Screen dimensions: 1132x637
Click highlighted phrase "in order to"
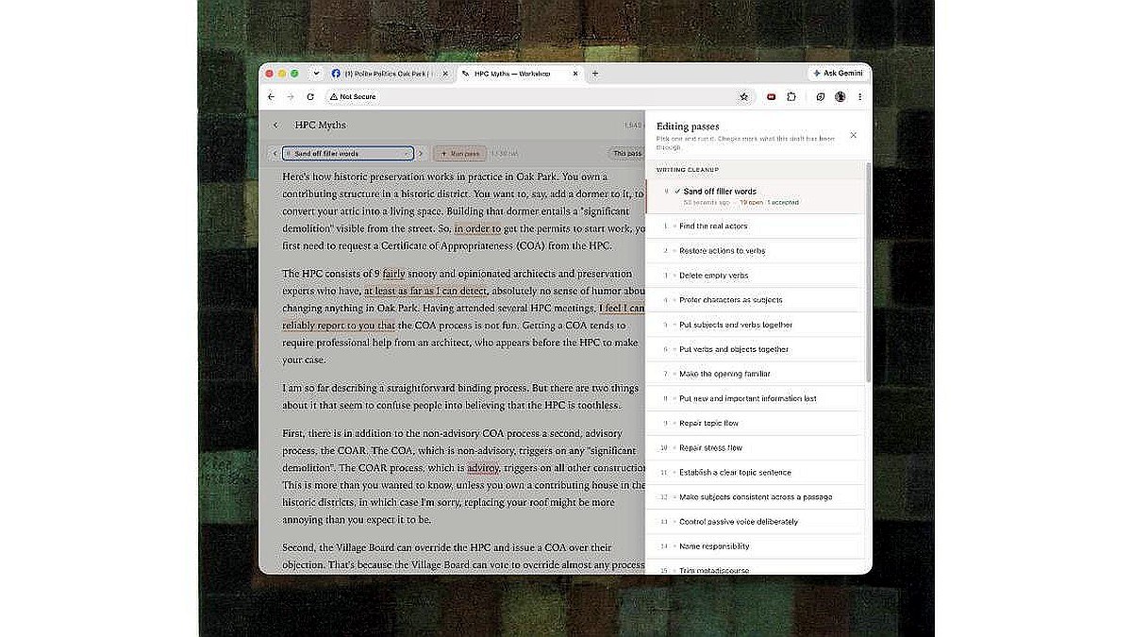point(477,228)
